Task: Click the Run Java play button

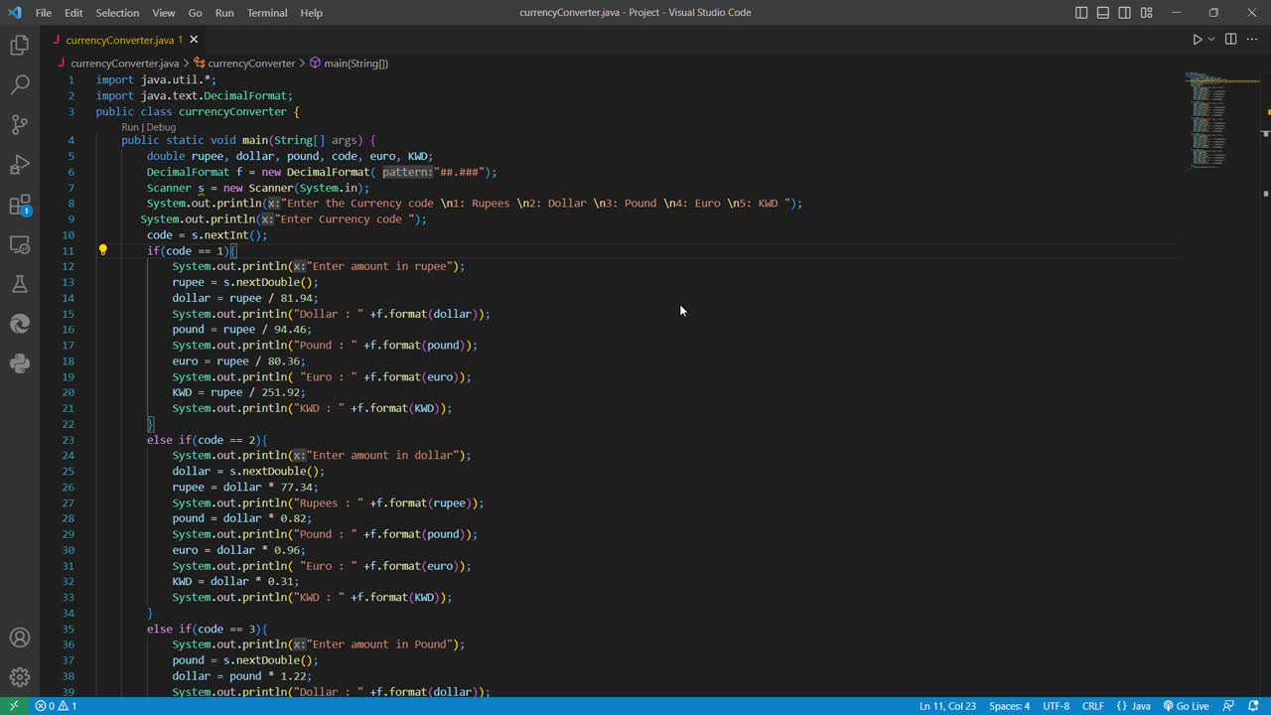Action: (x=1197, y=40)
